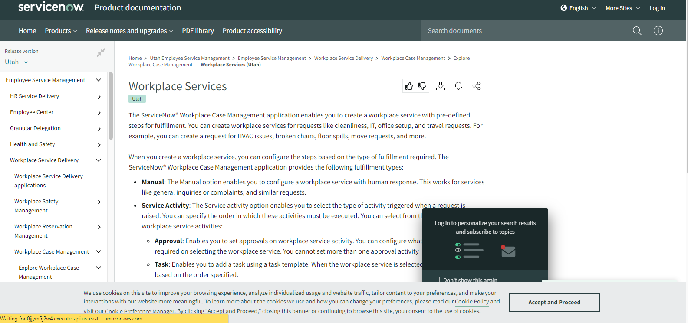Open the English language dropdown

[578, 8]
